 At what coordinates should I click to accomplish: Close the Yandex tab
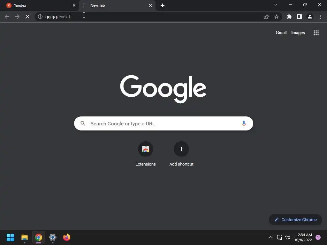[74, 5]
